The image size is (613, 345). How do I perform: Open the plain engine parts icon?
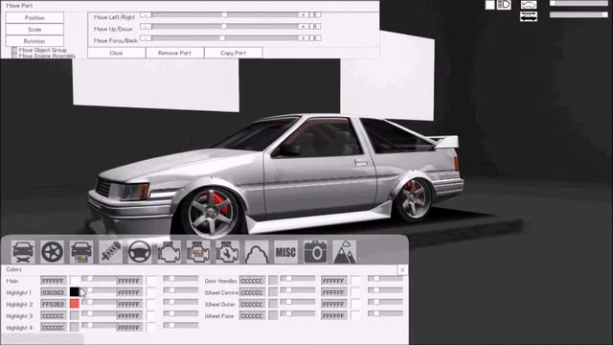pos(169,251)
